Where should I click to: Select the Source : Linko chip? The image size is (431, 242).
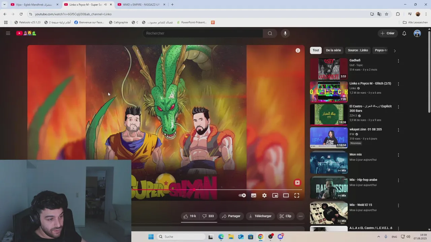pyautogui.click(x=358, y=50)
